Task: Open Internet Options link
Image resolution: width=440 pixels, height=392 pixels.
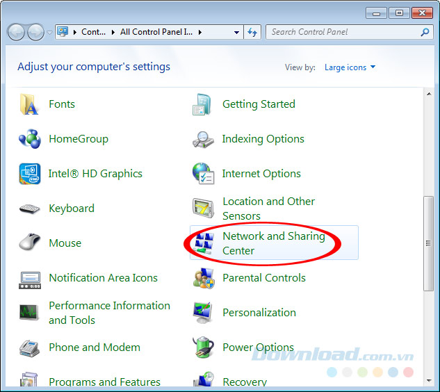Action: 261,174
